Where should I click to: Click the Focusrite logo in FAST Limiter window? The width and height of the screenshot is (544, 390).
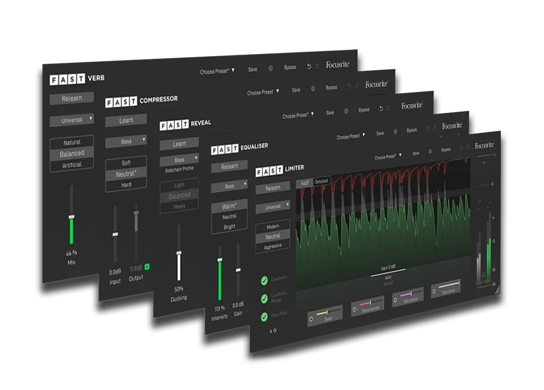click(484, 145)
